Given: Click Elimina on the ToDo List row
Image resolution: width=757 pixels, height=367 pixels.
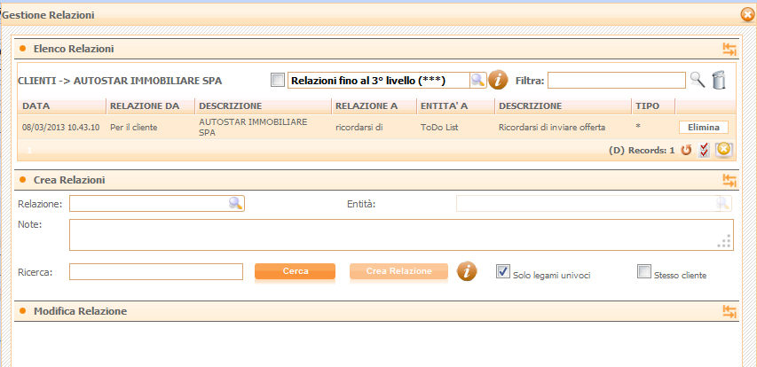Looking at the screenshot, I should [x=703, y=128].
